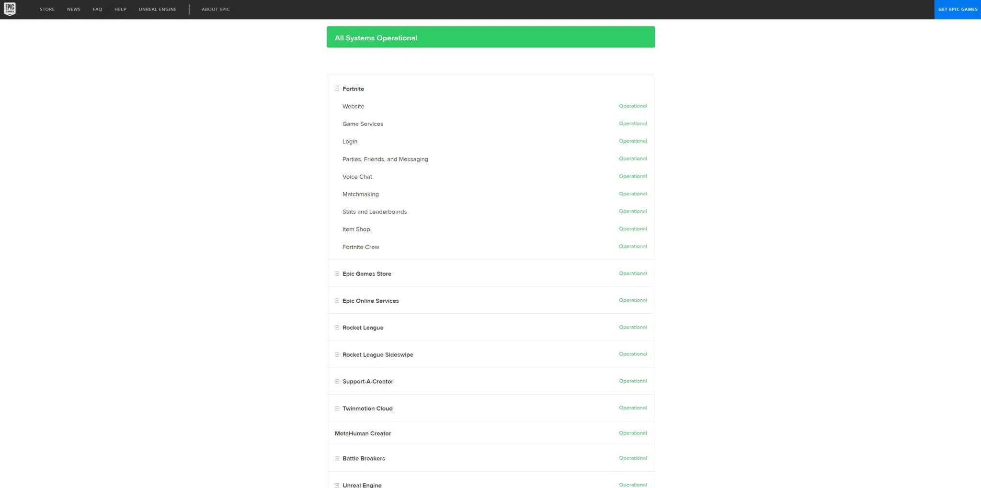
Task: Collapse the Fortnite group using minus icon
Action: click(x=337, y=89)
